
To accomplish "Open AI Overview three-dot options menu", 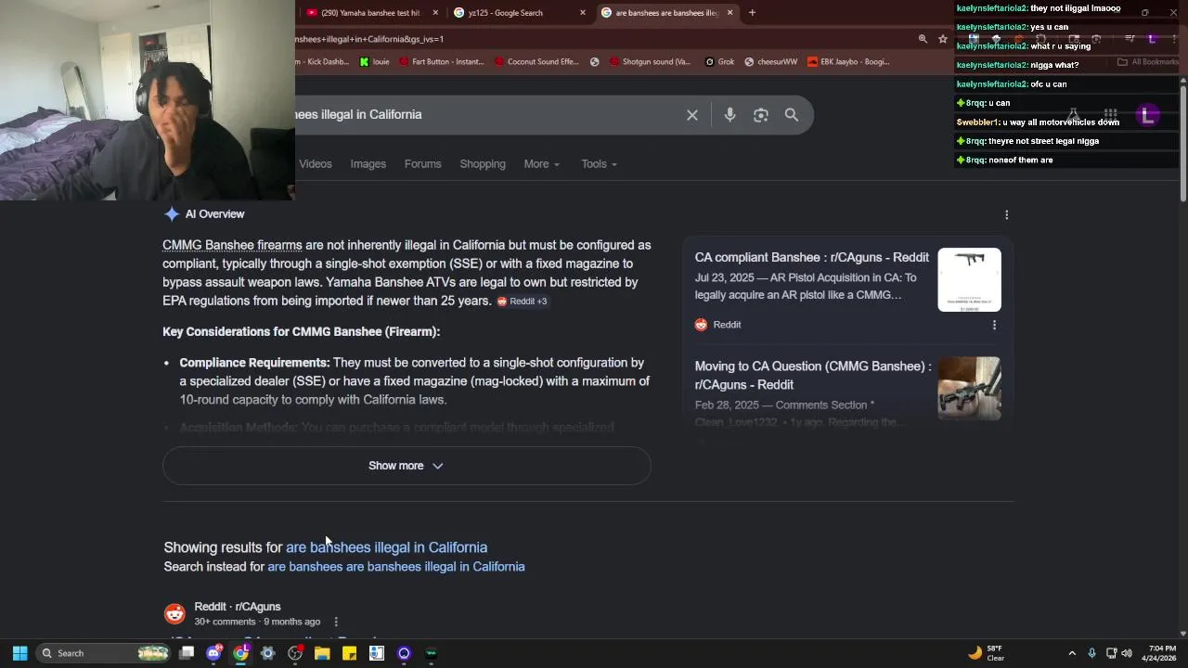I will coord(1007,215).
